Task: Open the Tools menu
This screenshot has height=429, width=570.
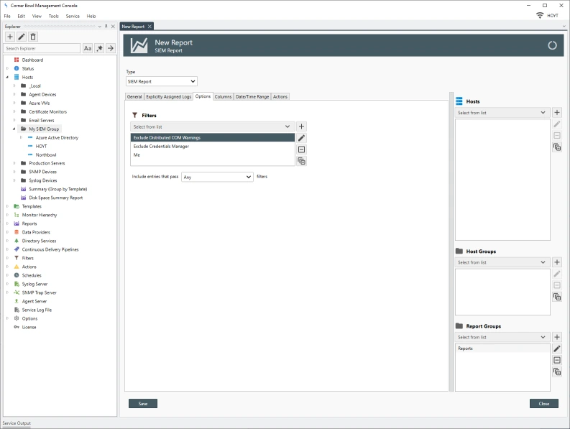Action: 53,16
